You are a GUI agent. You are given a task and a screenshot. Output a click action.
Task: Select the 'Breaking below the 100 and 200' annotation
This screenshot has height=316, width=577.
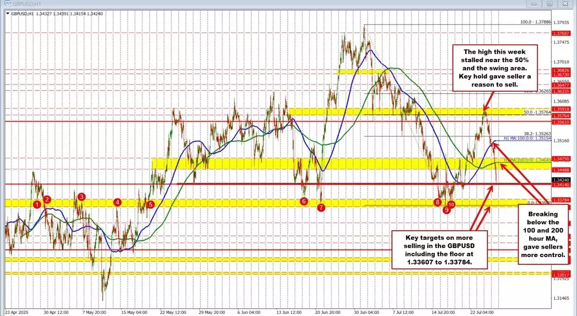(x=543, y=234)
